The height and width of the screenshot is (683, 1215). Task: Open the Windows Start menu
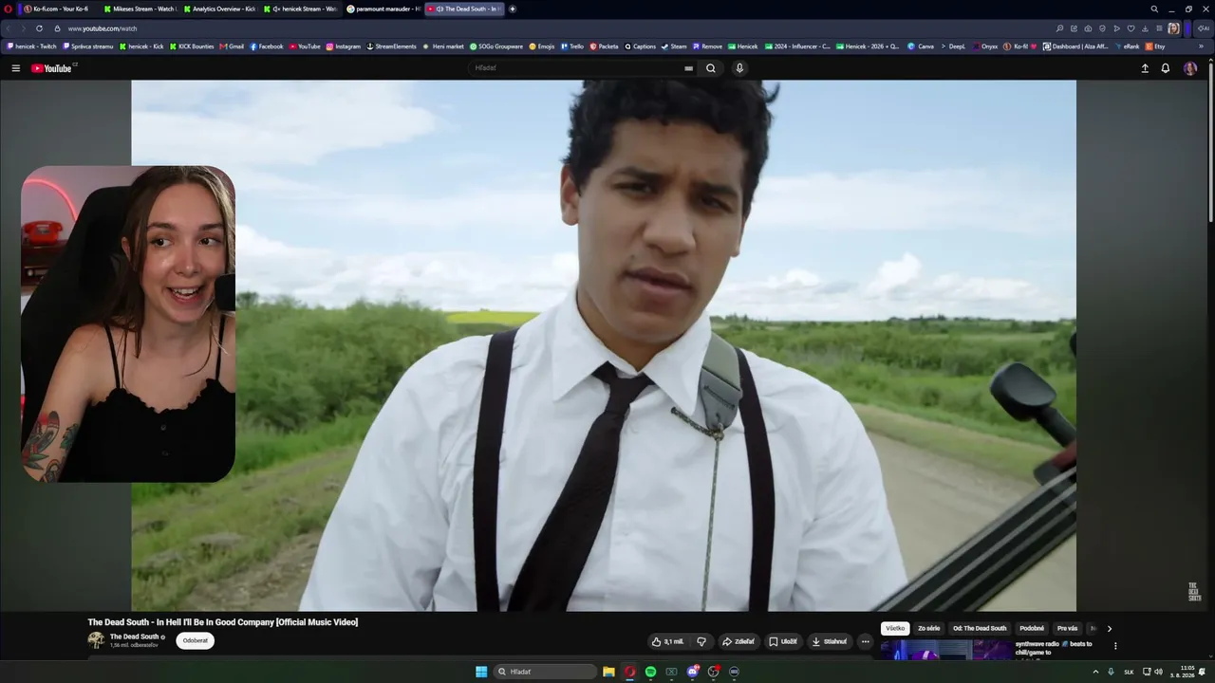click(481, 672)
